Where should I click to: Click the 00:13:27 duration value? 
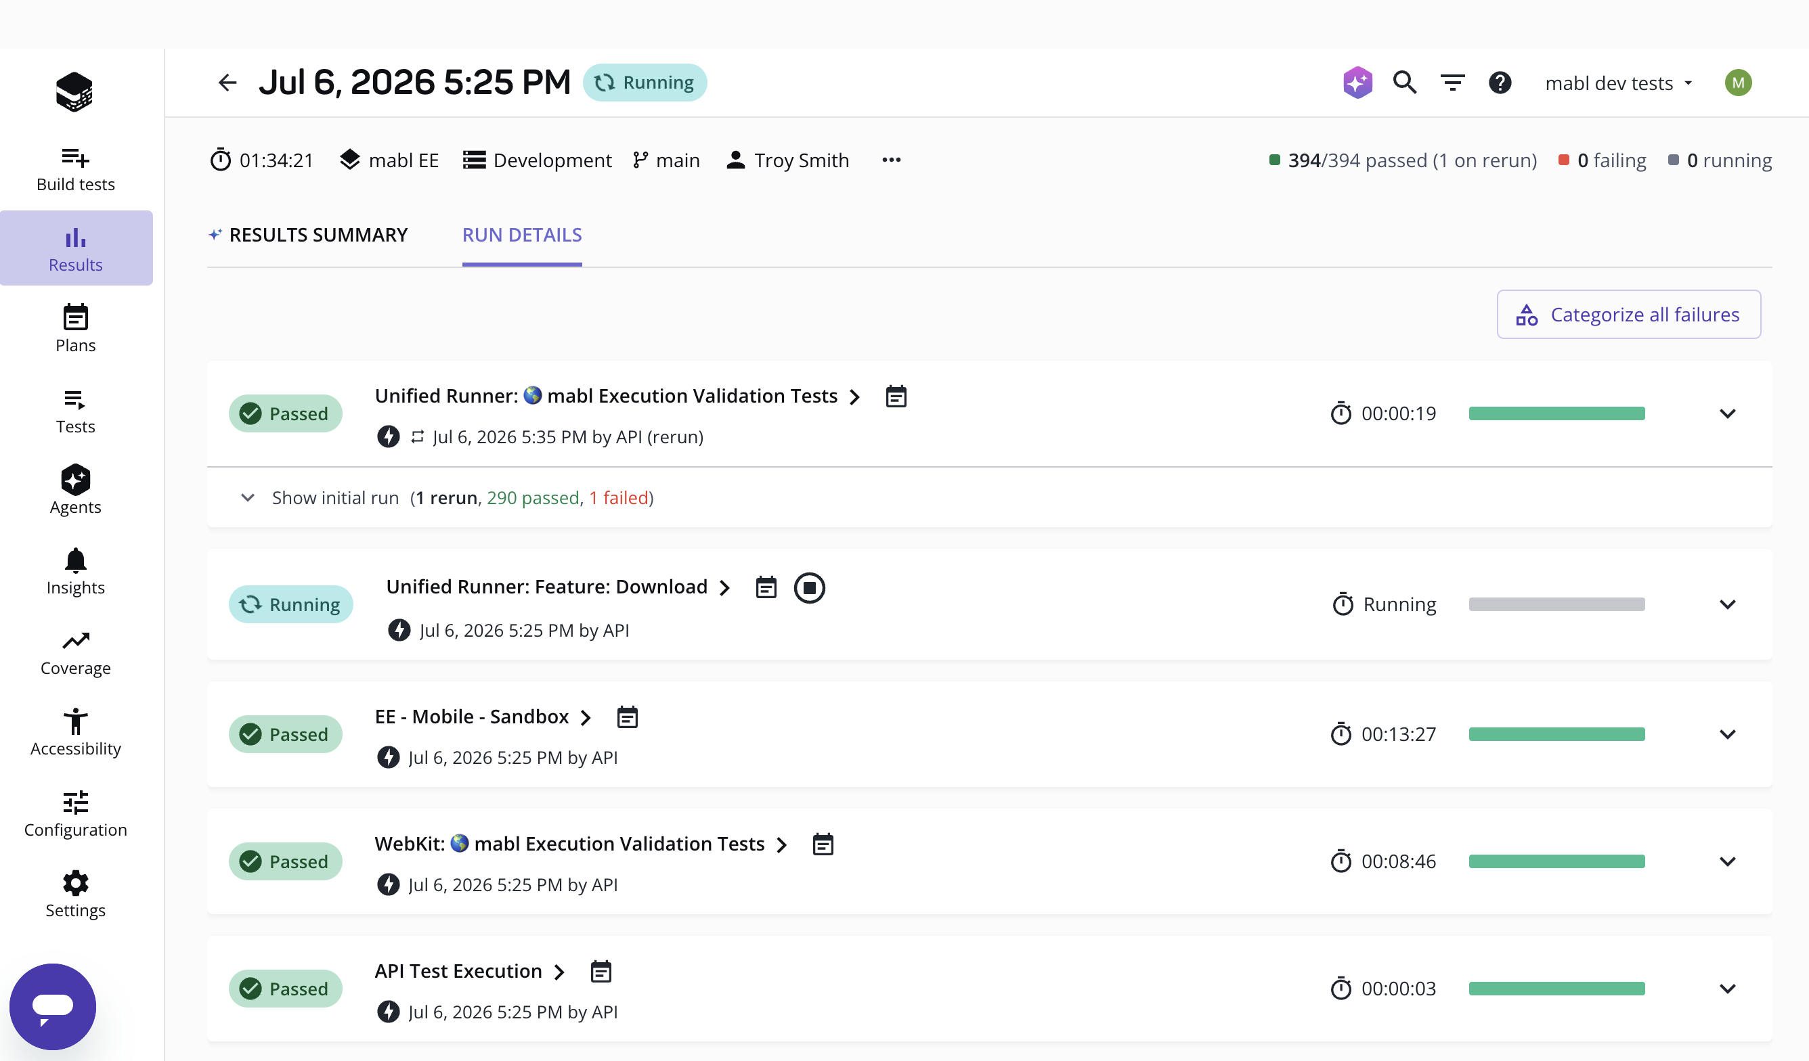pos(1398,734)
